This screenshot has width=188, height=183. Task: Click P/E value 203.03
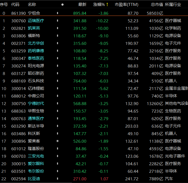tap(132, 126)
